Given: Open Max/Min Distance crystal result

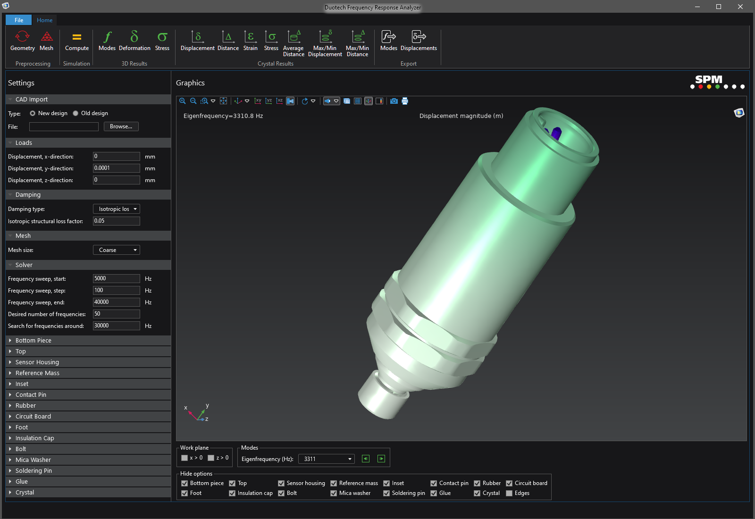Looking at the screenshot, I should tap(357, 44).
